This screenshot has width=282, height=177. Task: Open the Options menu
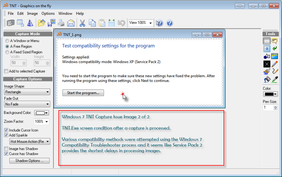coord(48,13)
